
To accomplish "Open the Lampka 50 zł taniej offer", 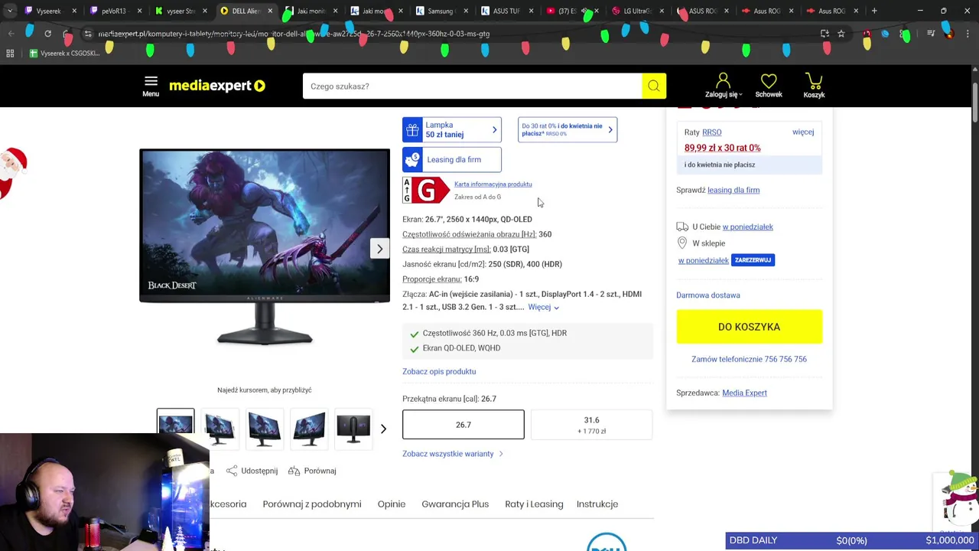I will 452,129.
